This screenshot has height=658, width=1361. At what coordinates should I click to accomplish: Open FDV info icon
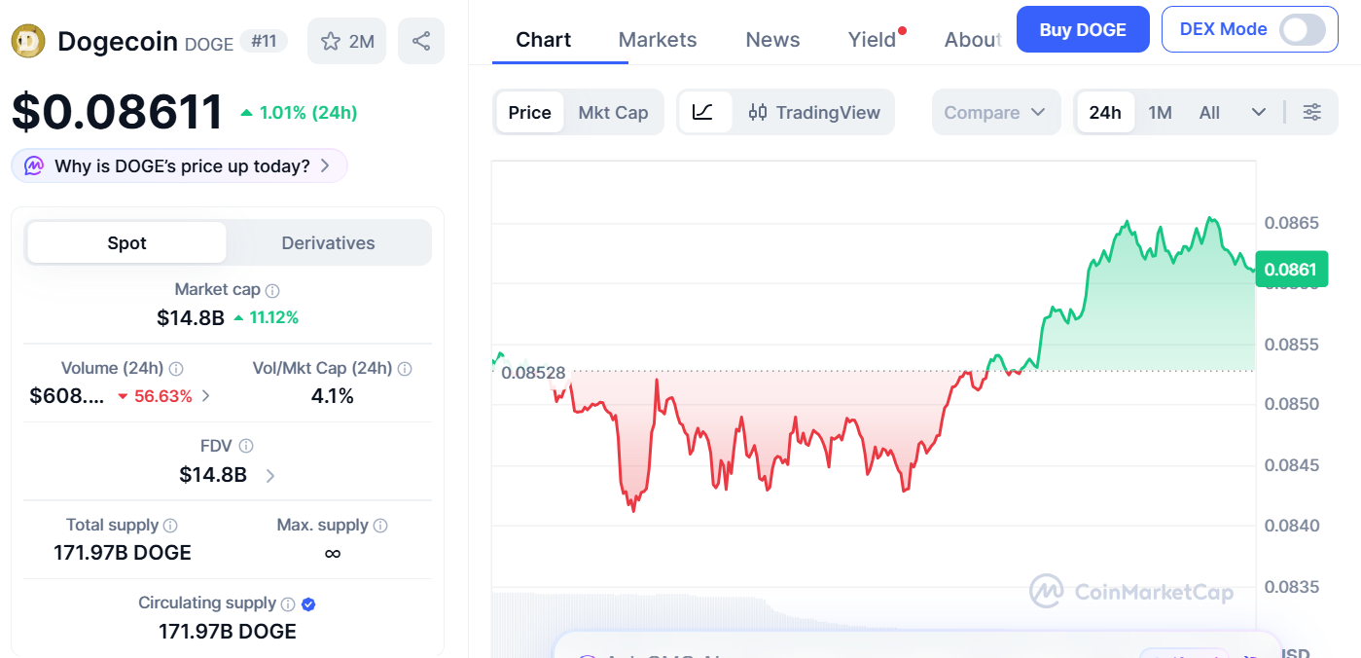[246, 446]
